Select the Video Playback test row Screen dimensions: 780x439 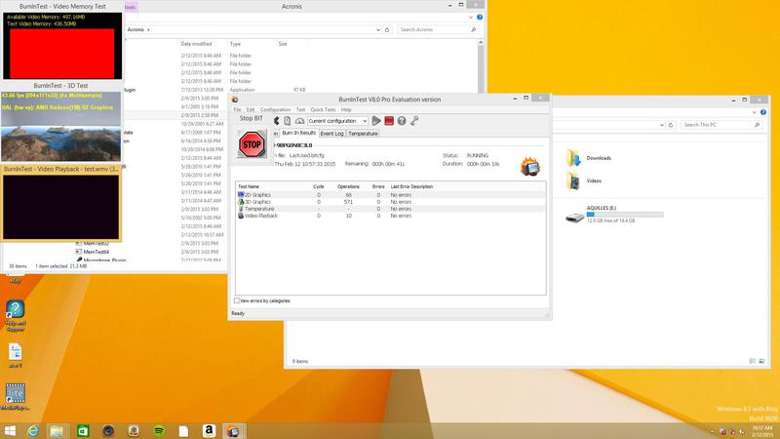391,216
